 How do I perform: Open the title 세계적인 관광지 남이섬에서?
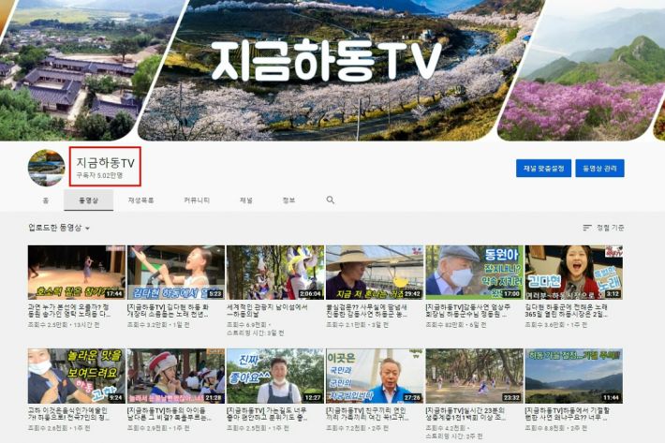pyautogui.click(x=267, y=310)
